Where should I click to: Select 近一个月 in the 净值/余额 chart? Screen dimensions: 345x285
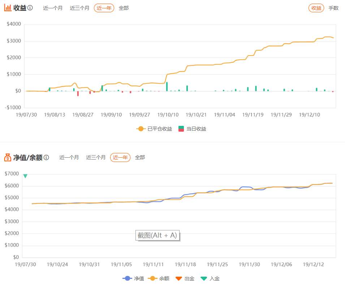(x=69, y=157)
